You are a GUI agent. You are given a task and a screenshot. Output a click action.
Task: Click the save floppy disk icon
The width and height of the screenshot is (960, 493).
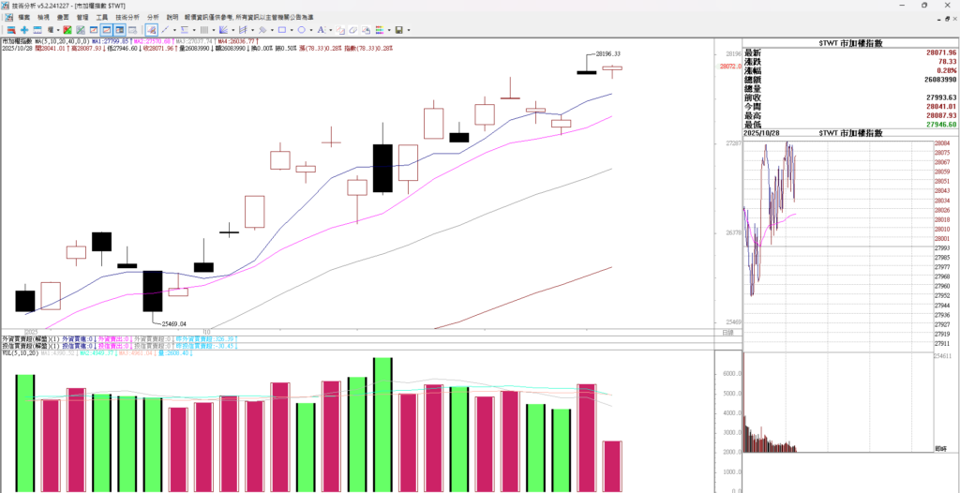pos(398,30)
